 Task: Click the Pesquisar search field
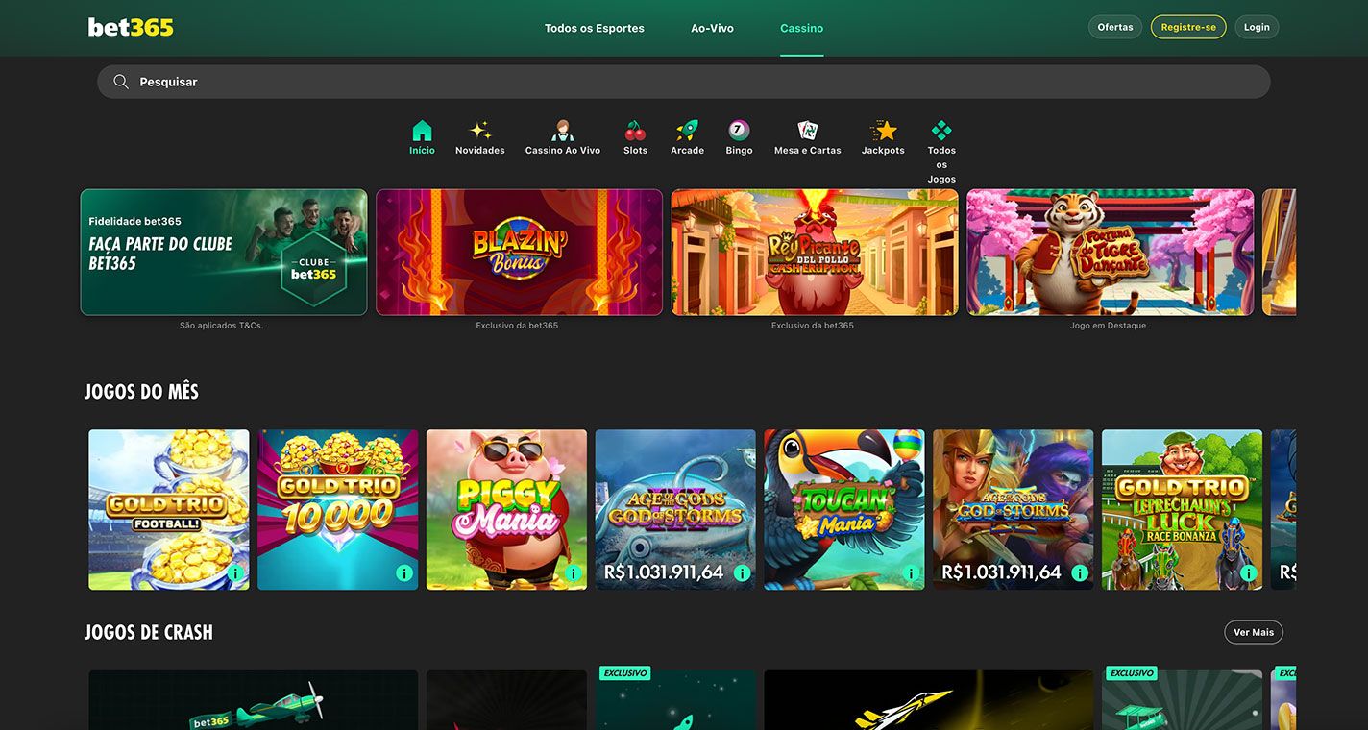(683, 82)
